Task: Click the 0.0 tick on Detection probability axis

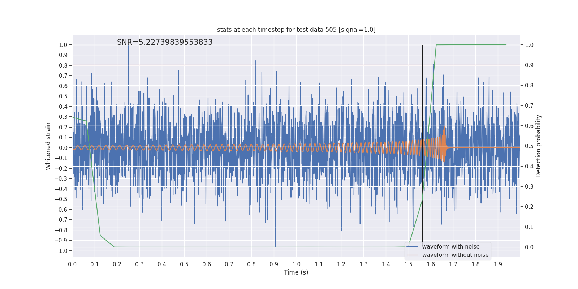Action: coord(529,247)
